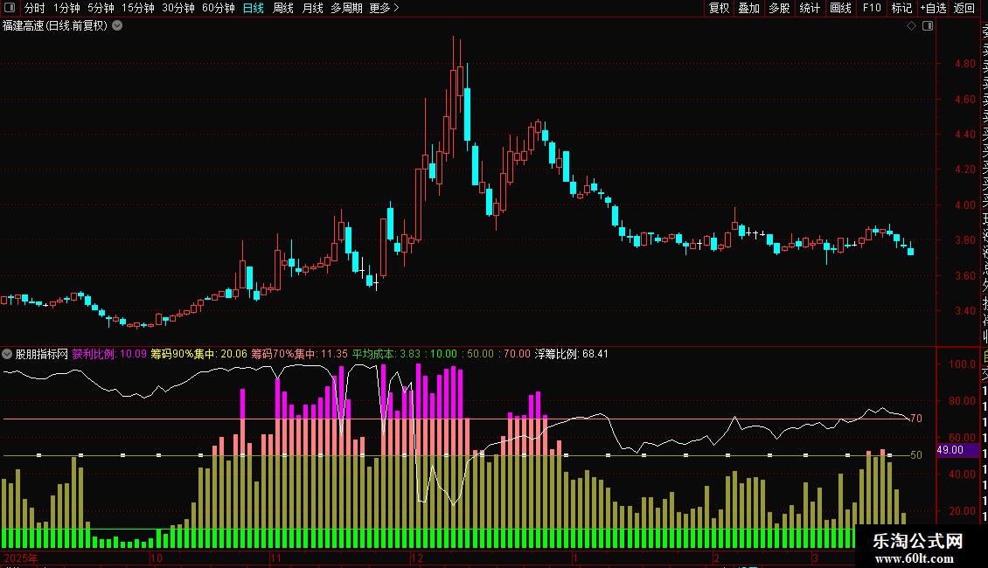Switch to 日线 daily chart
This screenshot has width=988, height=568.
[x=254, y=8]
